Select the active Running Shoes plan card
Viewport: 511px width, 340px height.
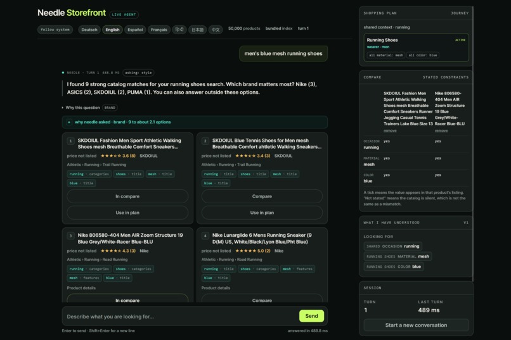pos(416,47)
